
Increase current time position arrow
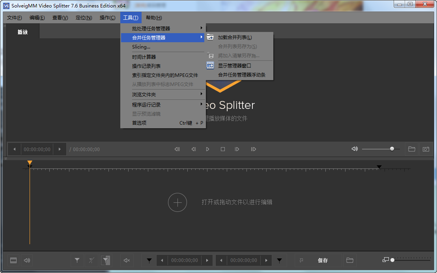(60, 149)
